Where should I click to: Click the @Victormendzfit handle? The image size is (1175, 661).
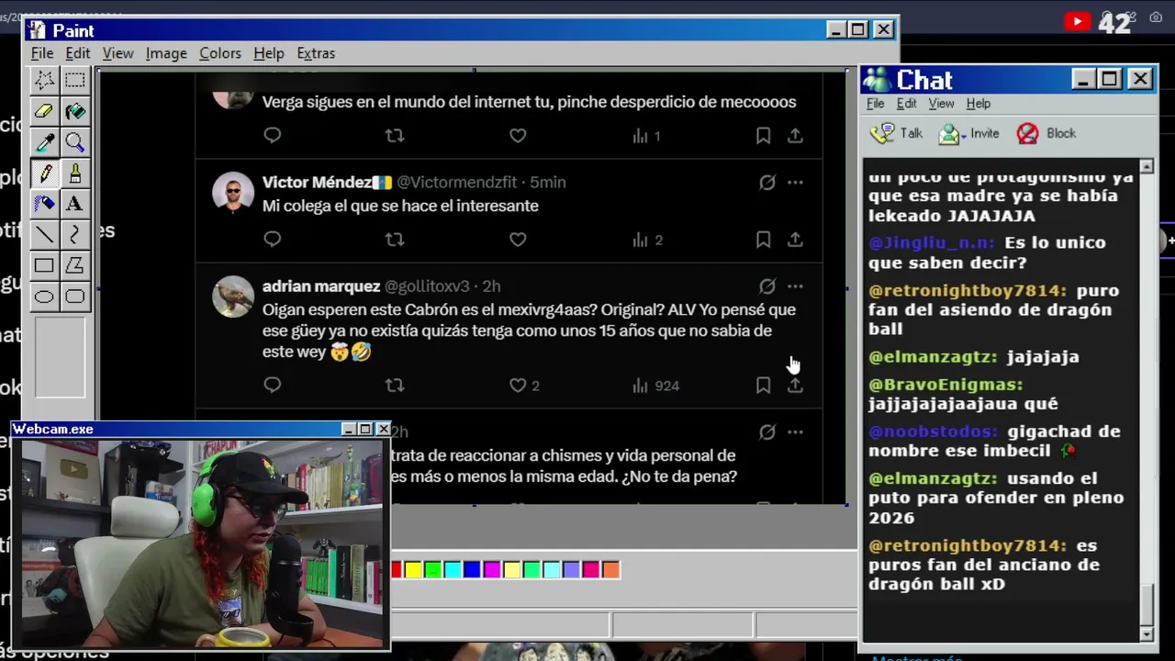pyautogui.click(x=459, y=182)
